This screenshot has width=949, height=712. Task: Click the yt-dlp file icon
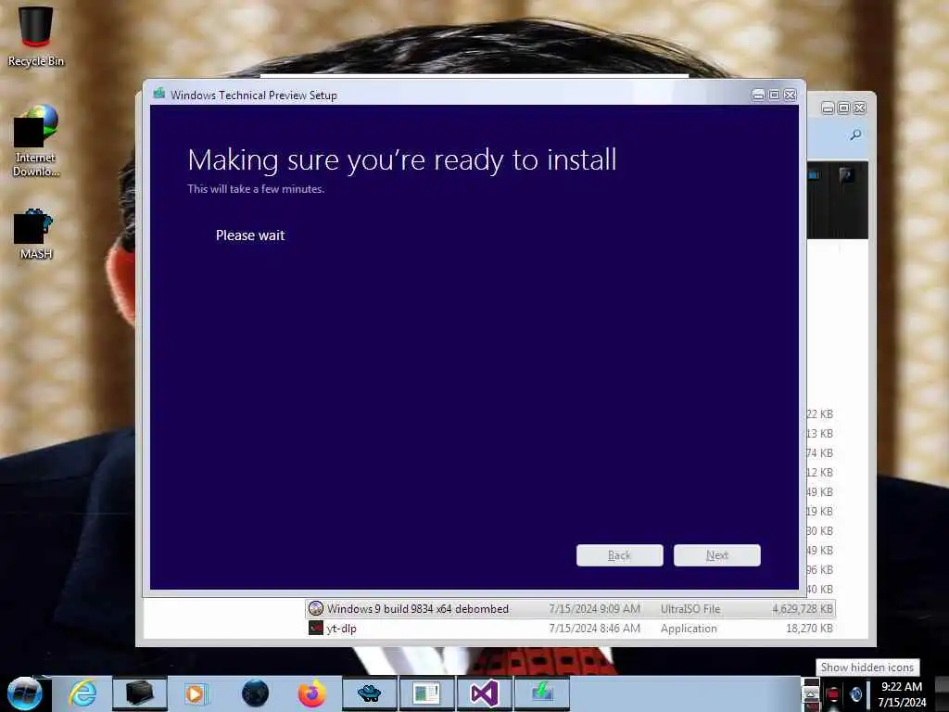(x=315, y=628)
